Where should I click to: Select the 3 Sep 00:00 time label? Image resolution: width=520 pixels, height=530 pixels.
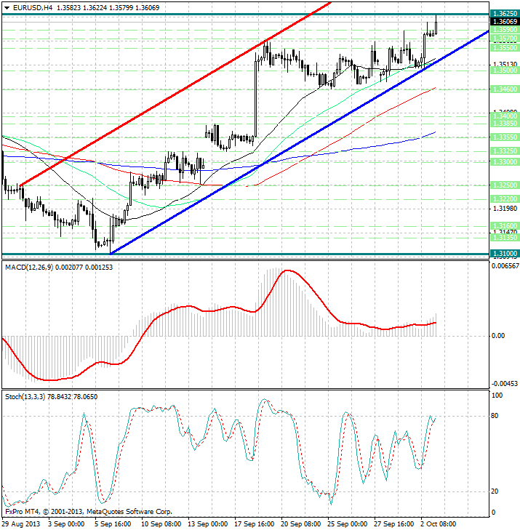click(66, 524)
